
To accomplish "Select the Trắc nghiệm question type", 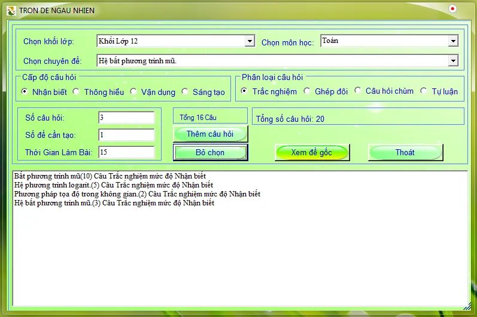I will [x=245, y=91].
